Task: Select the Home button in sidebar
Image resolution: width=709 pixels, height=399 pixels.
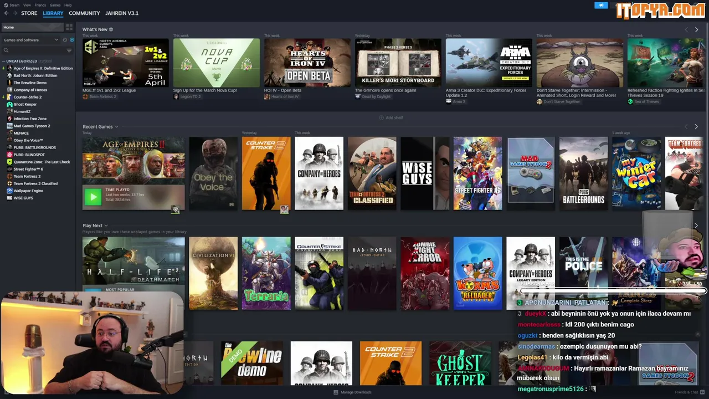Action: (x=33, y=27)
